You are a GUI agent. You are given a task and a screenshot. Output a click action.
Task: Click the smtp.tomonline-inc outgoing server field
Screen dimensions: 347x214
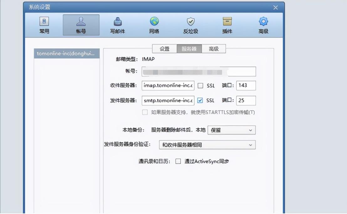pos(168,100)
